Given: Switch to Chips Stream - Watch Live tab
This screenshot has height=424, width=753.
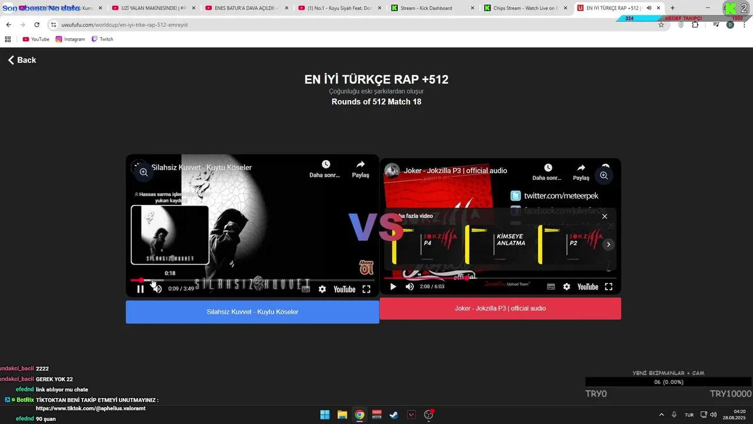Looking at the screenshot, I should coord(525,8).
